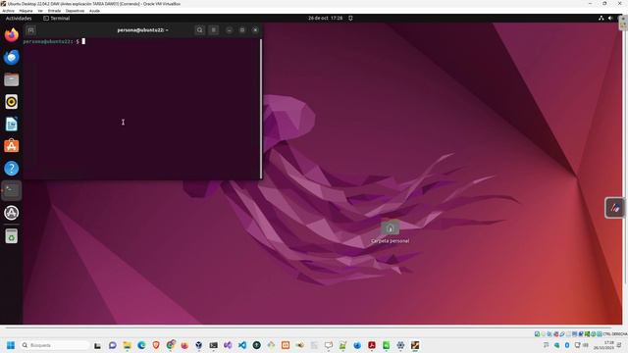The image size is (628, 353).
Task: Open the Actividades overview
Action: [19, 18]
